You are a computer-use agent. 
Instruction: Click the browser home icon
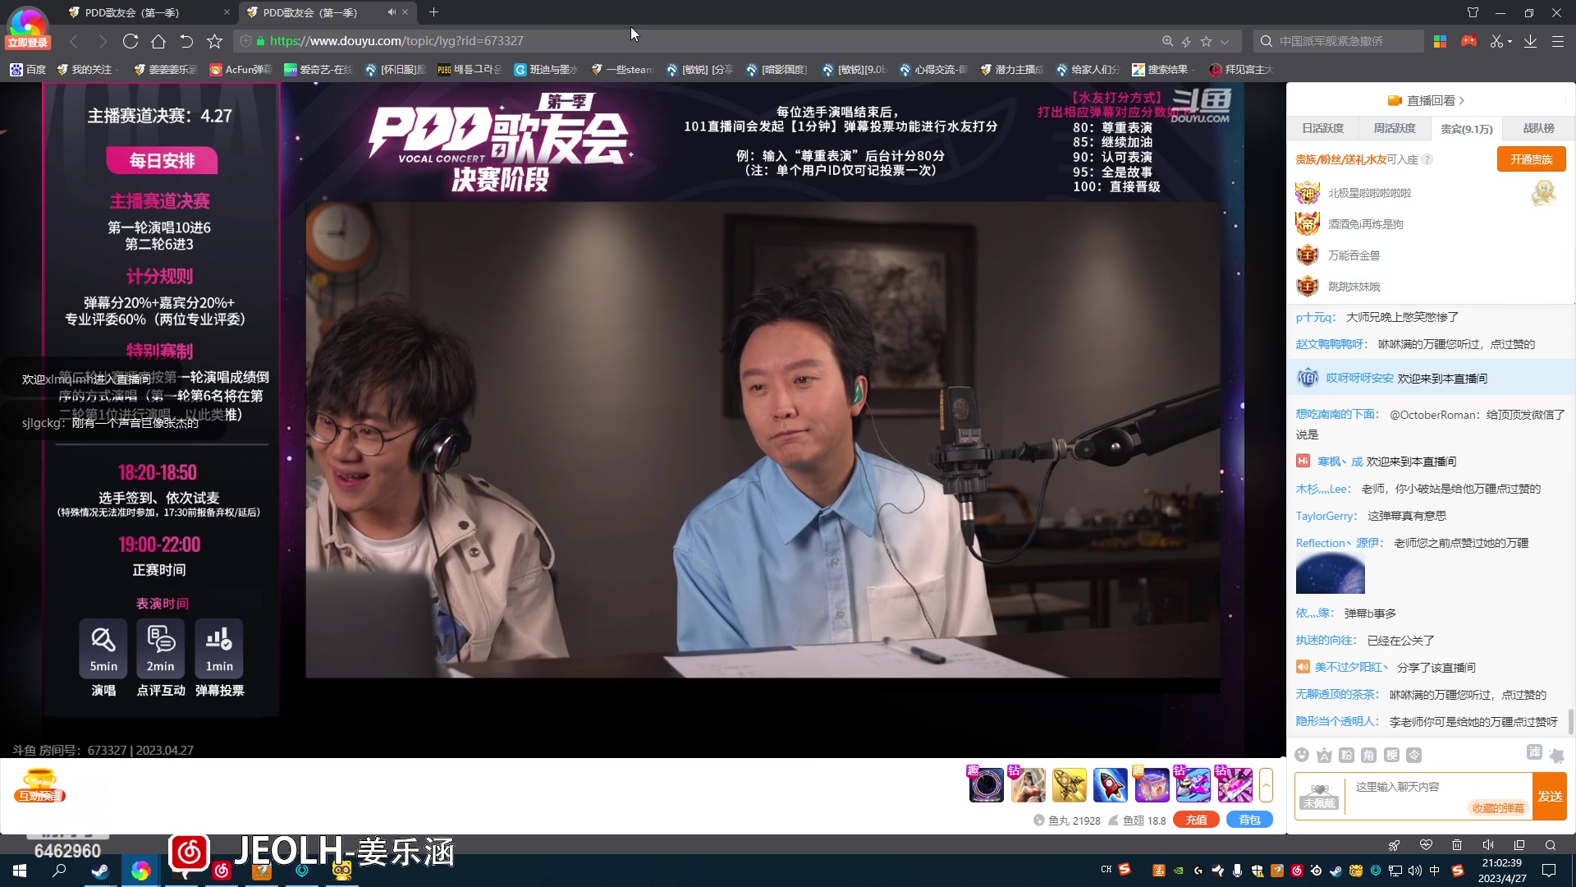pyautogui.click(x=158, y=41)
